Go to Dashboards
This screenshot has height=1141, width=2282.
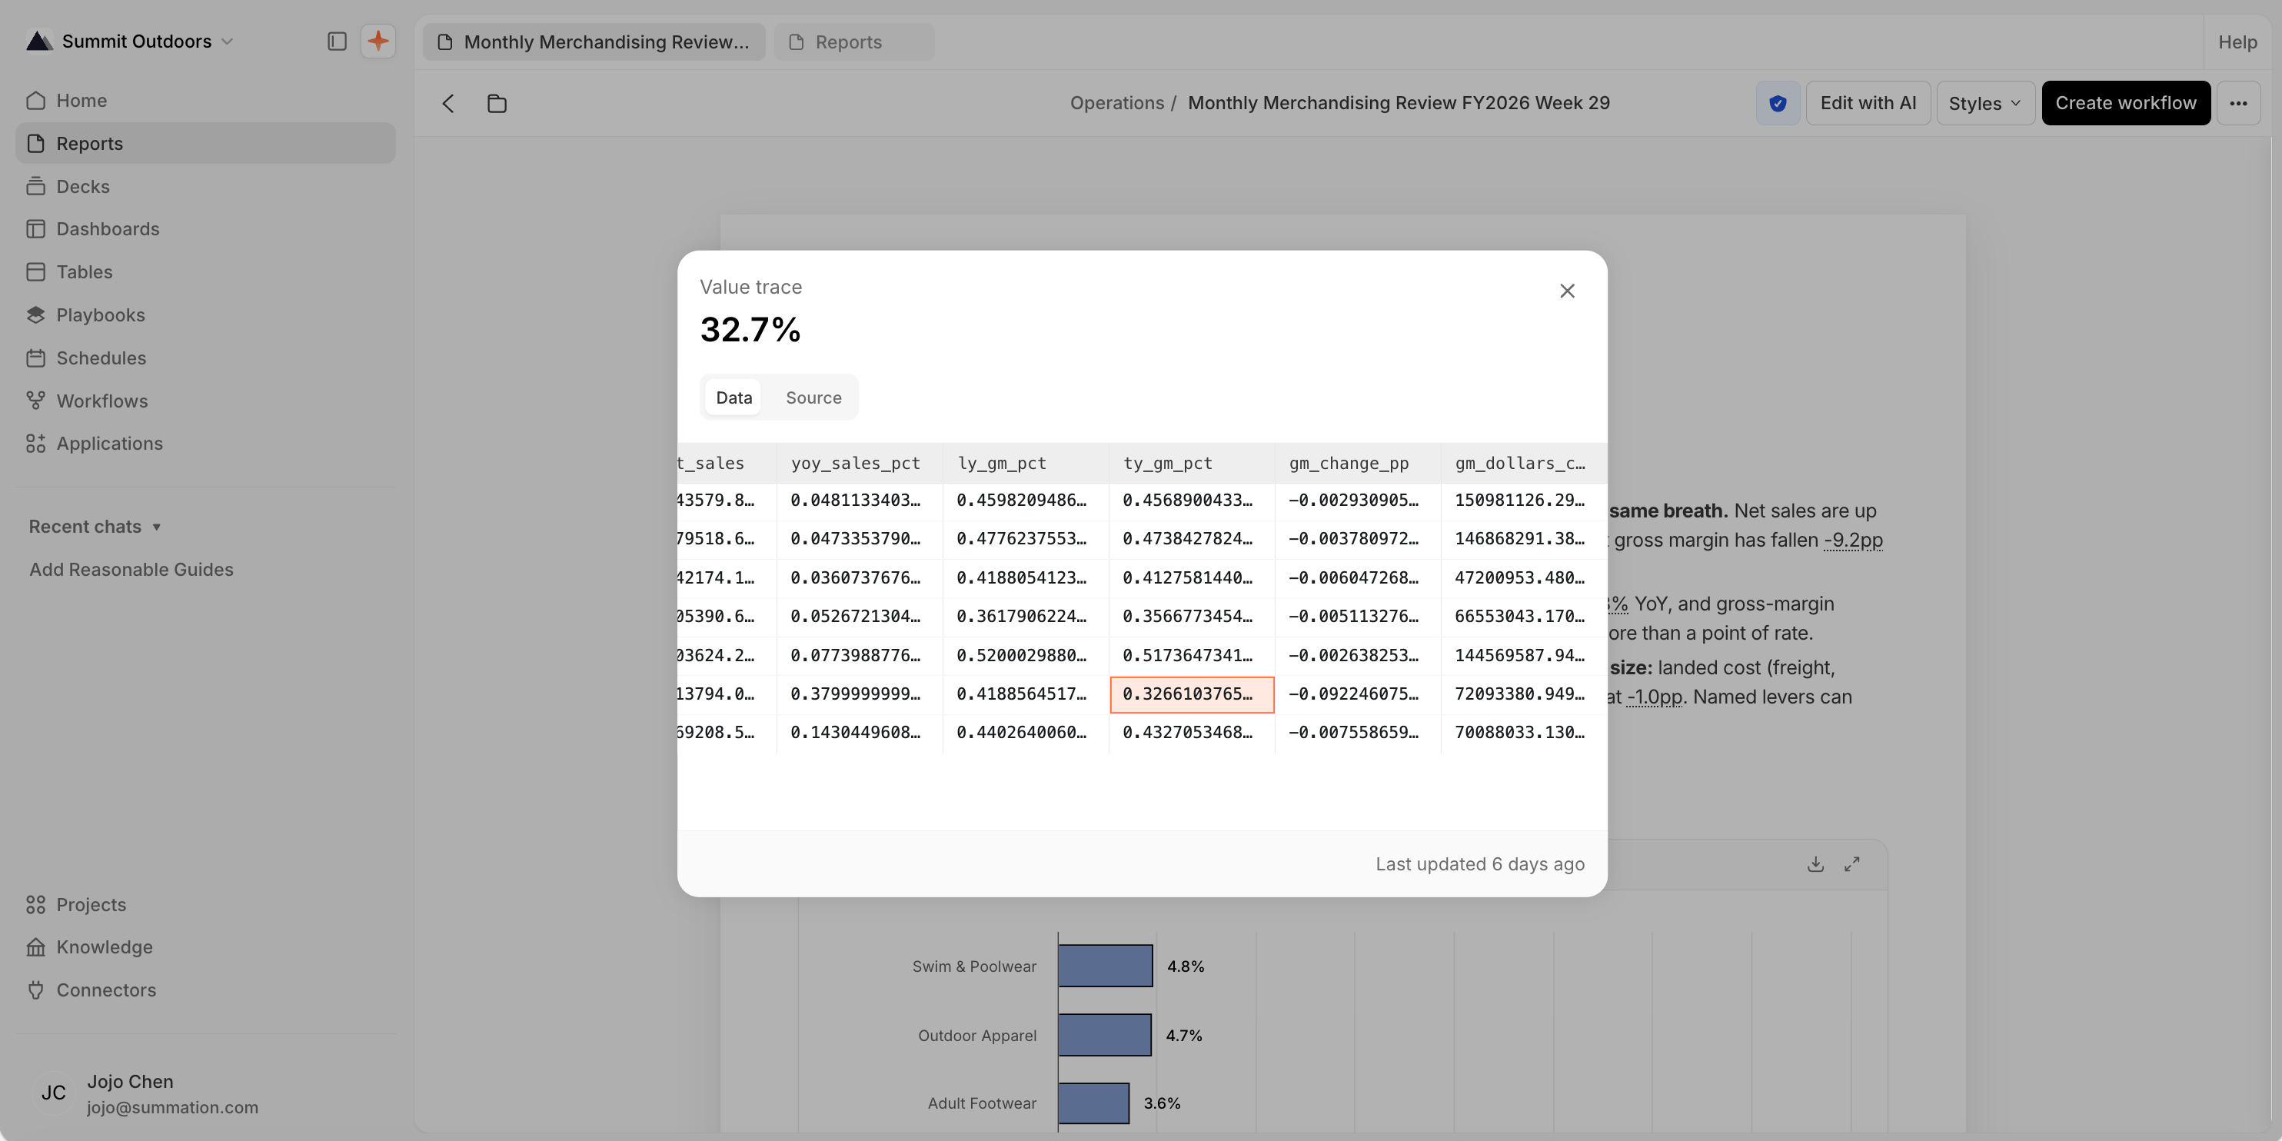coord(205,228)
